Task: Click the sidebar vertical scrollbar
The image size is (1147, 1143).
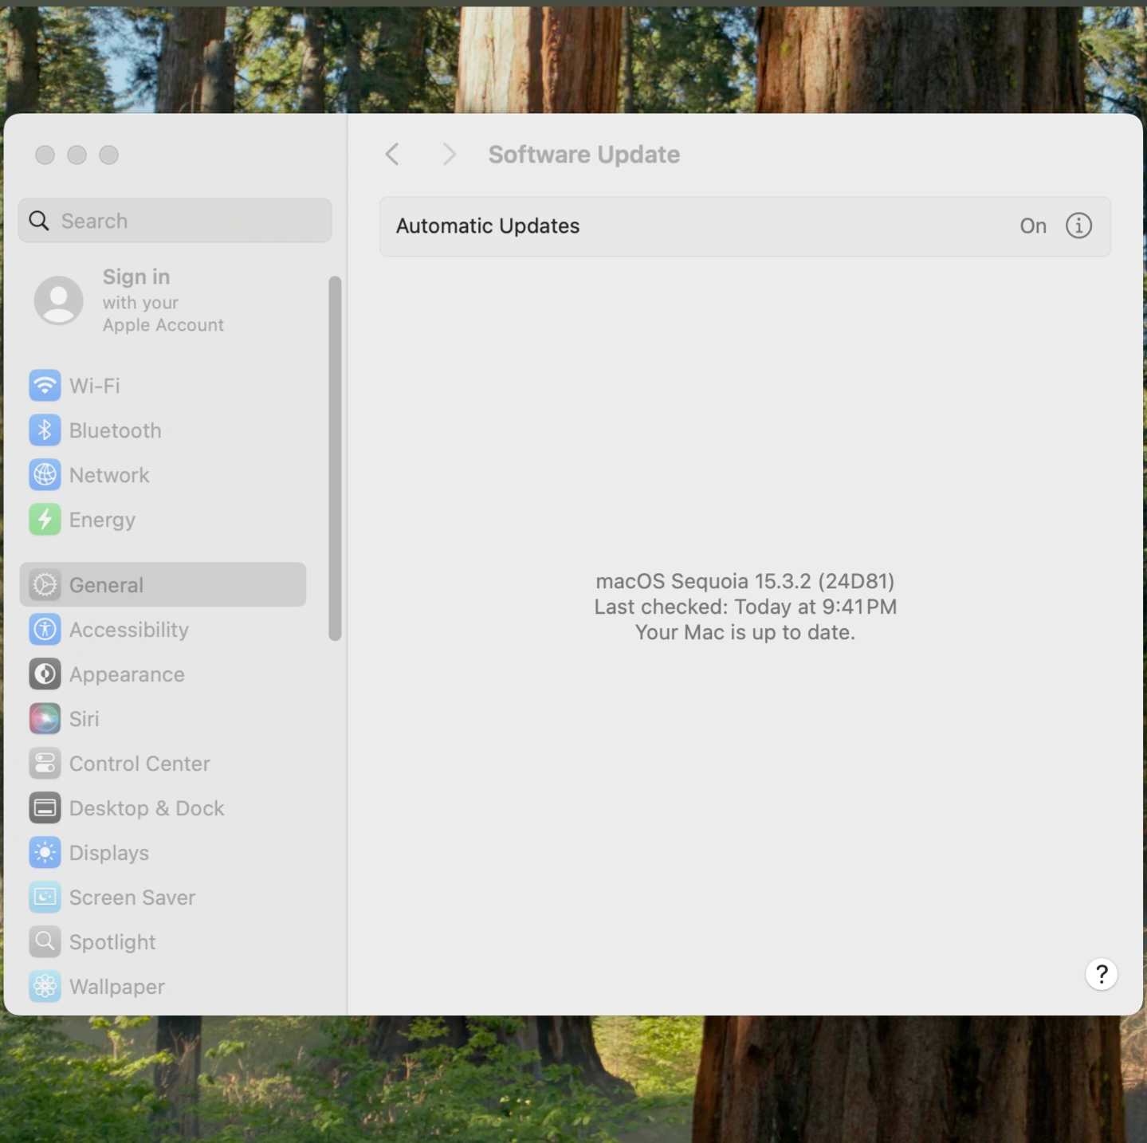Action: click(x=335, y=458)
